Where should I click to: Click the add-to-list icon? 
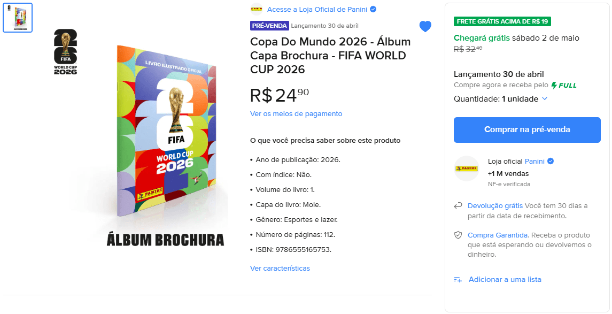click(x=458, y=279)
